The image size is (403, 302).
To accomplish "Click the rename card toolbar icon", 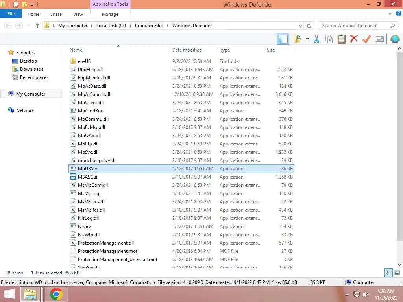I will (379, 39).
